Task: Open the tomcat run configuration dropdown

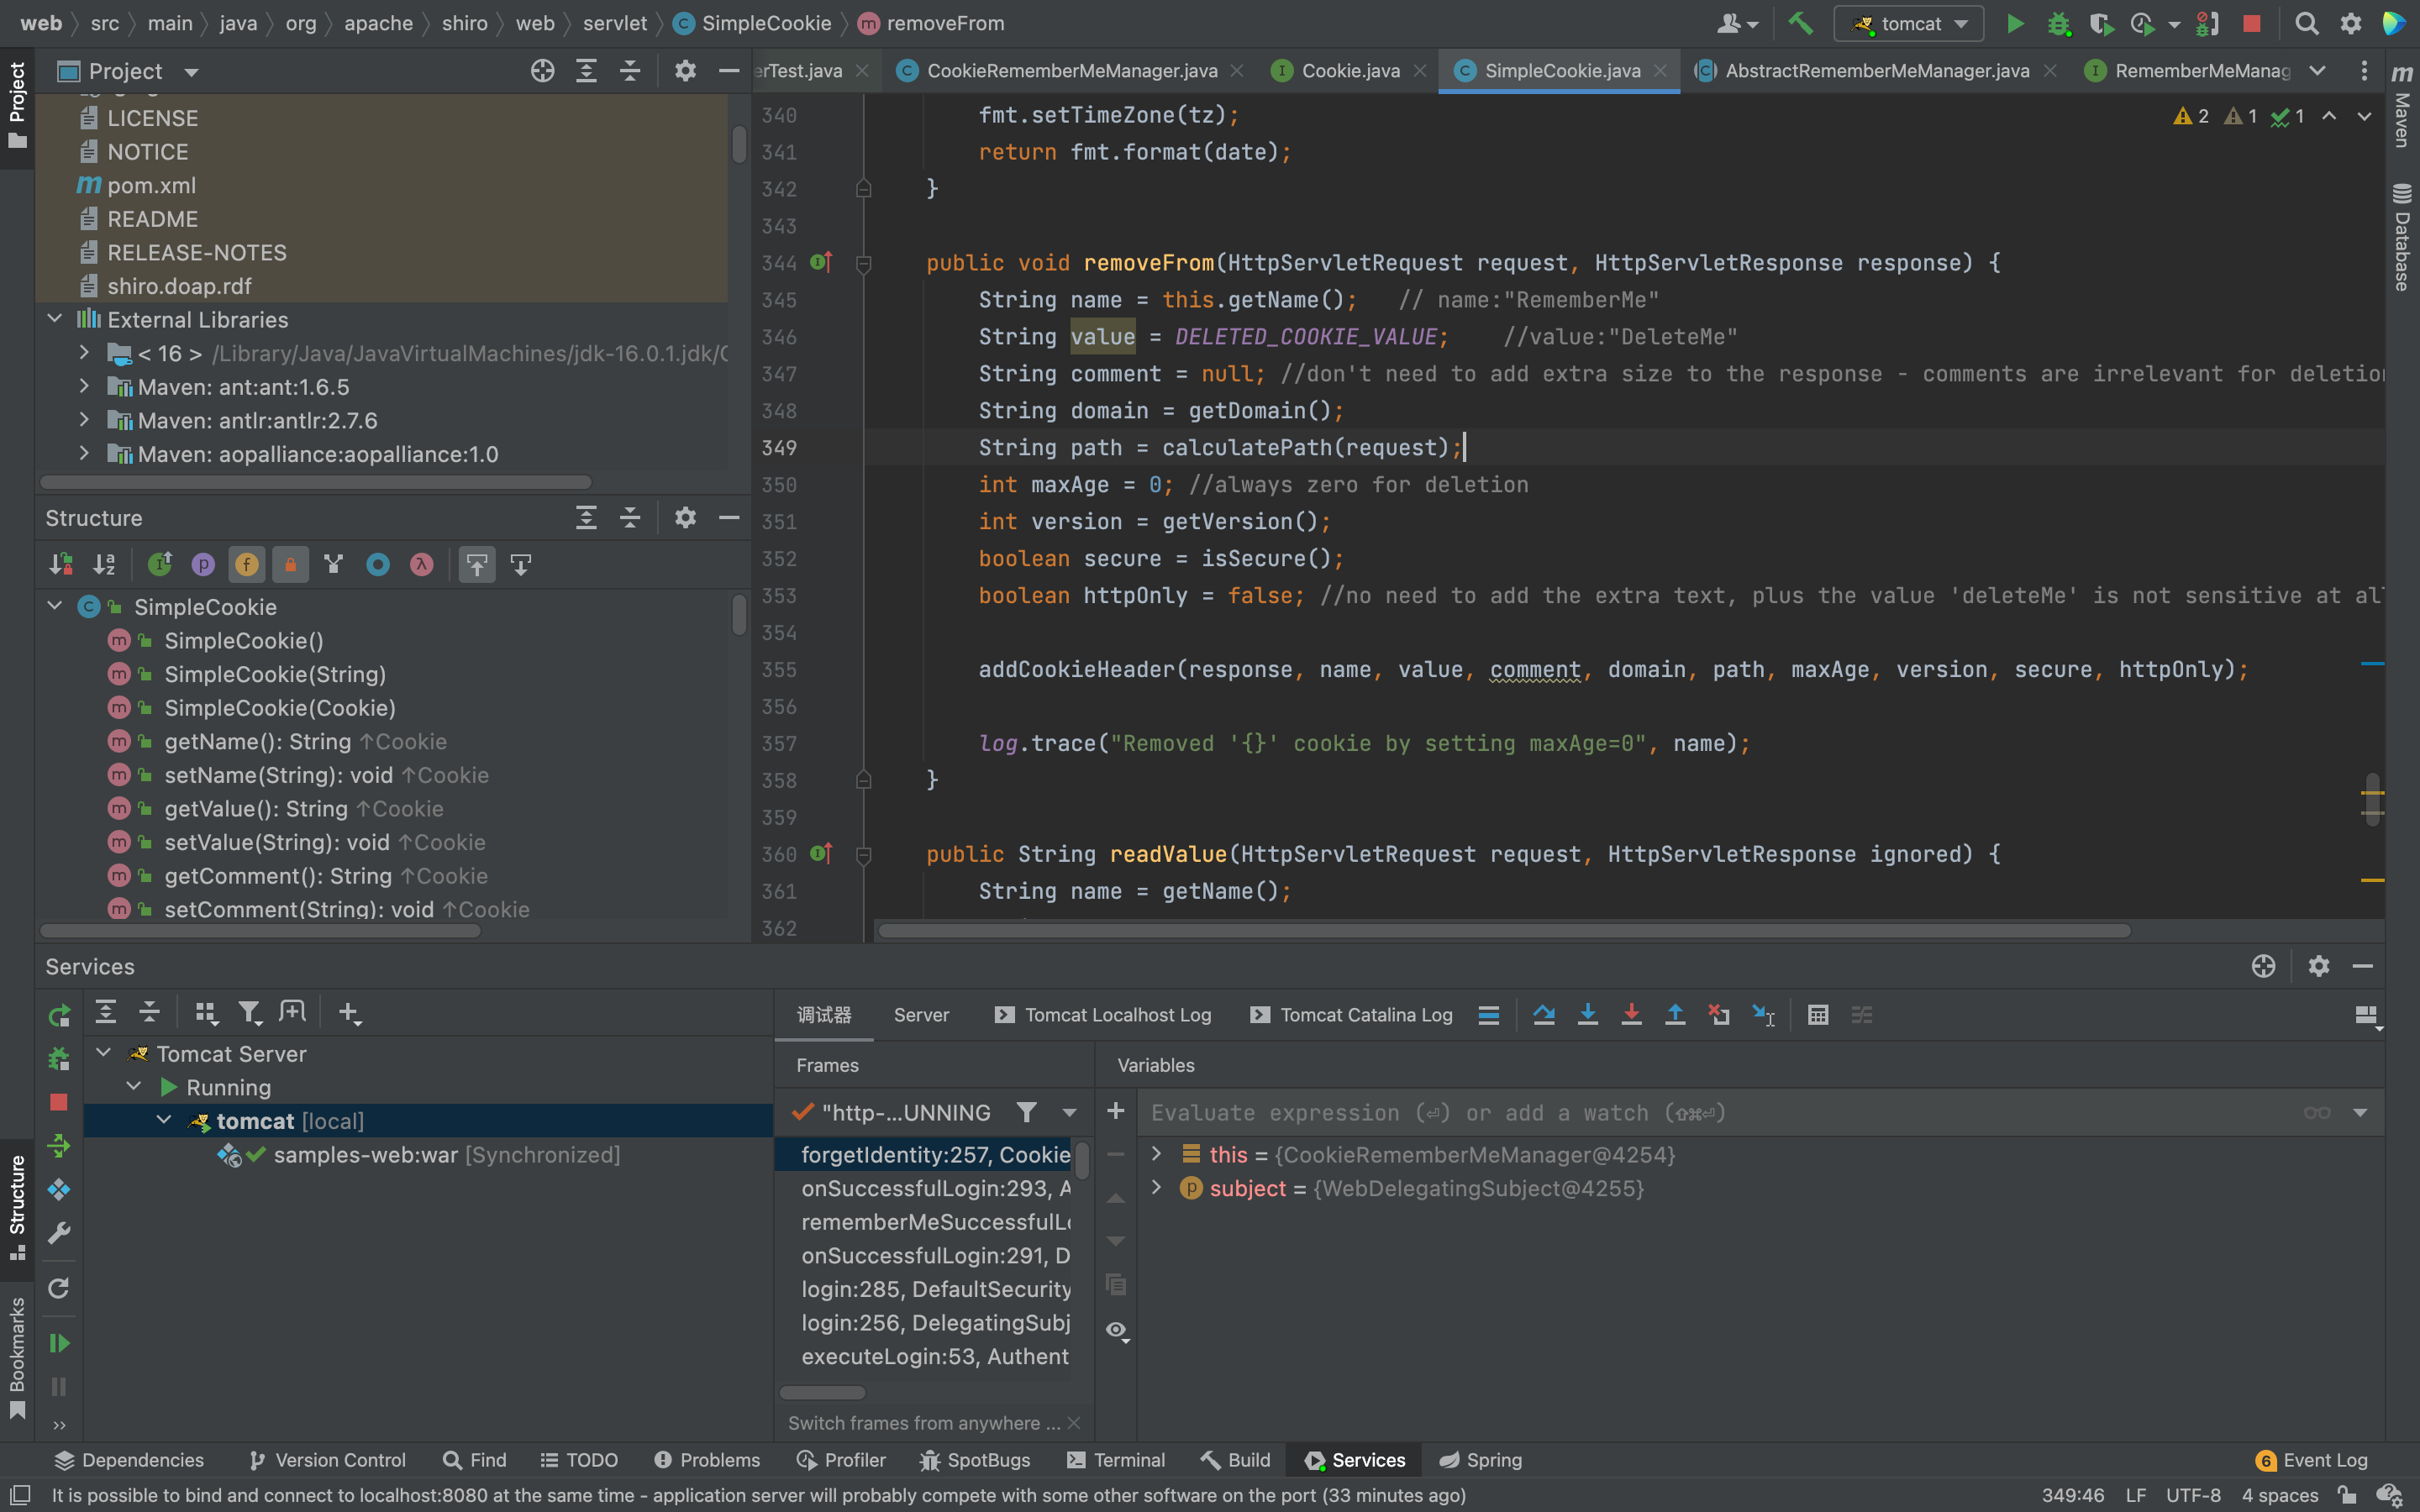Action: [1908, 23]
